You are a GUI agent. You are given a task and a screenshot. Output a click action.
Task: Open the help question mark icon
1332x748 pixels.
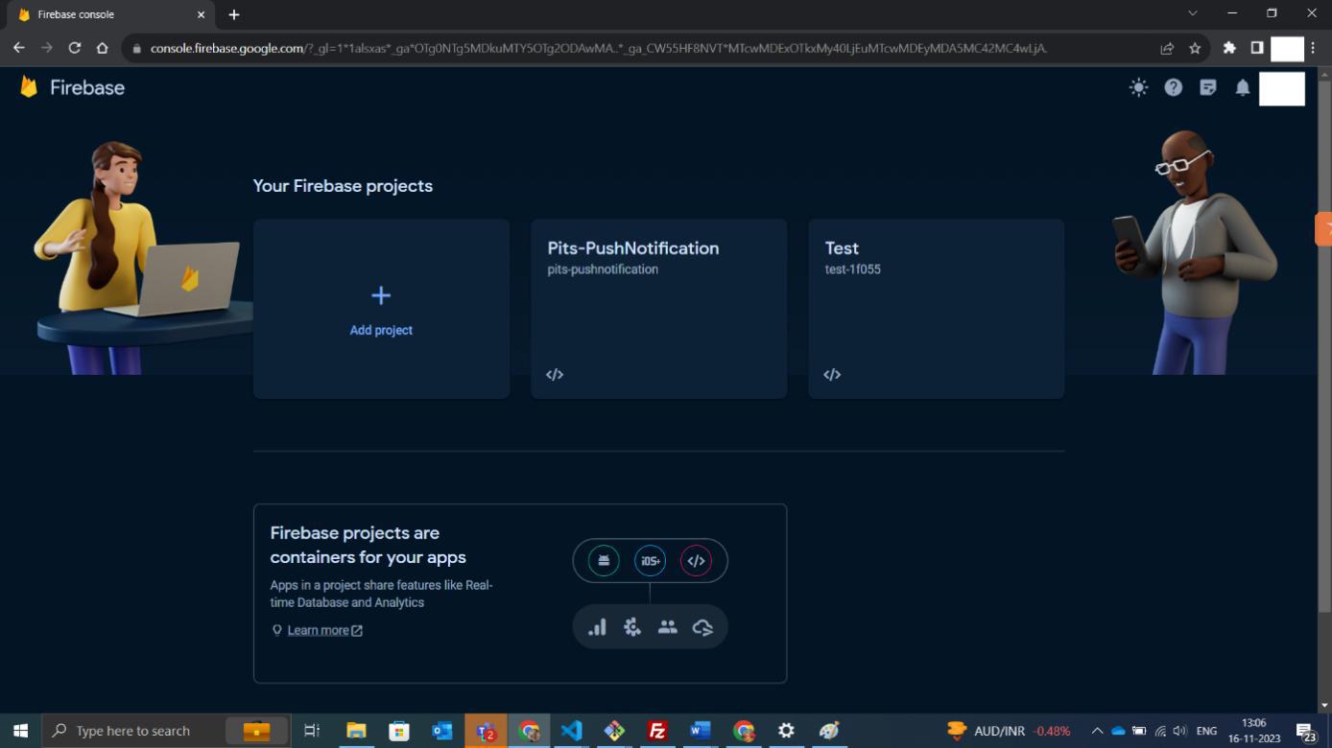pyautogui.click(x=1173, y=87)
